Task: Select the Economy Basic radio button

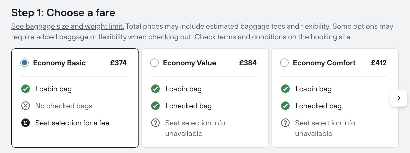Action: [x=24, y=63]
